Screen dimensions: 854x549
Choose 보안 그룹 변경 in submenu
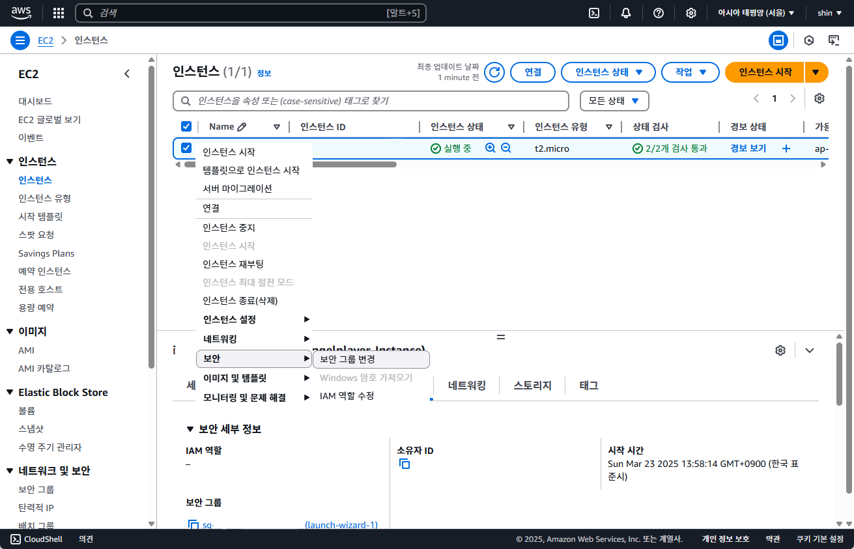pyautogui.click(x=371, y=359)
